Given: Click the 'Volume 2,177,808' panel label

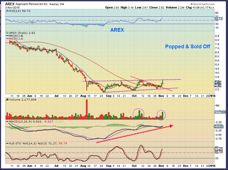Looking at the screenshot, I should [x=23, y=100].
